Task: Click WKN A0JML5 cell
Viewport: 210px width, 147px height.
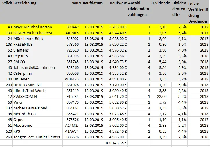Action: [x=72, y=33]
